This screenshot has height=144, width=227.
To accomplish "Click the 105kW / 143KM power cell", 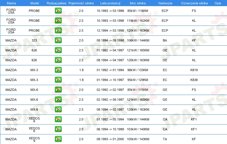I will tap(138, 139).
